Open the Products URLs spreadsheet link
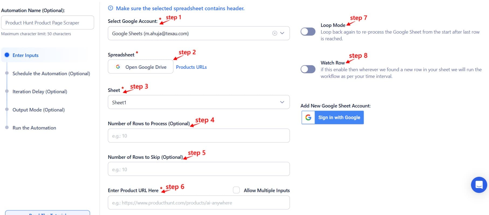Screen dimensions: 489x215 pos(191,67)
